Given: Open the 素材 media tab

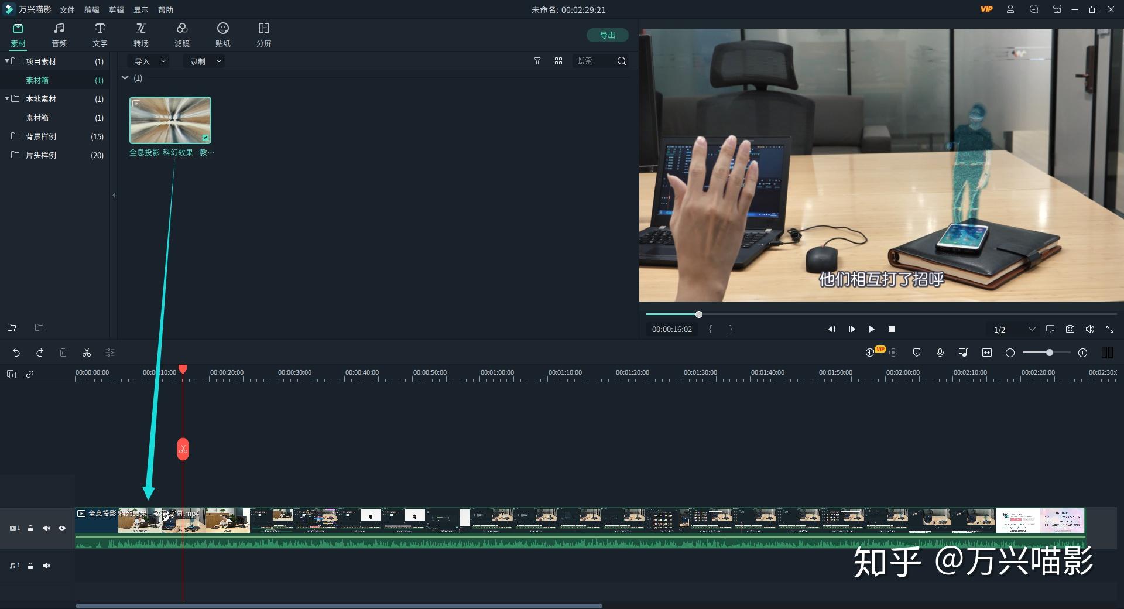Looking at the screenshot, I should click(18, 35).
